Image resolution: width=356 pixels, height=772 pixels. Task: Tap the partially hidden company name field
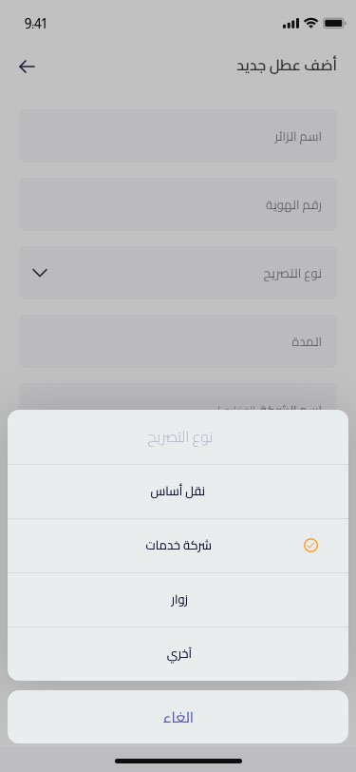(178, 396)
